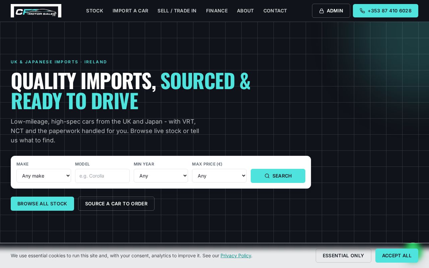Focus the Model text field
429x268 pixels.
coord(102,176)
